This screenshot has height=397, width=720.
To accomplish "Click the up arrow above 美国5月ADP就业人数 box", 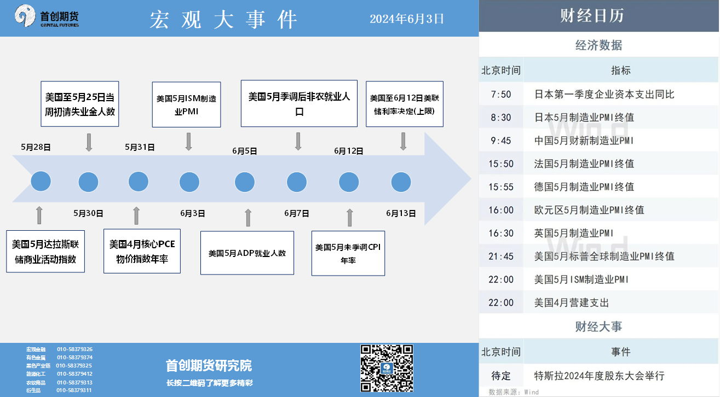I will (x=248, y=217).
